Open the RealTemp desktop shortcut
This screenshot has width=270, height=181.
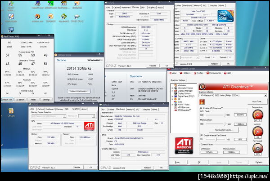point(64,4)
